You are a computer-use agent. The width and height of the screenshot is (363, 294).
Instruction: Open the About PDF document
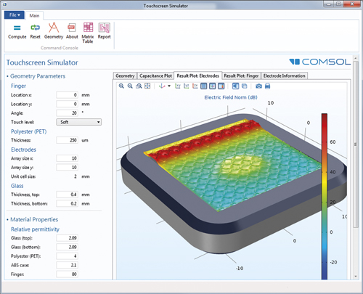coord(72,31)
